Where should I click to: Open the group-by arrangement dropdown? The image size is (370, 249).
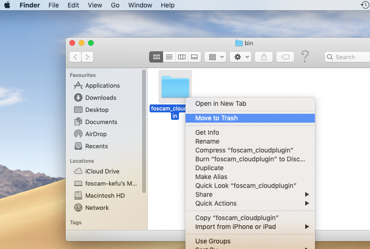pyautogui.click(x=215, y=57)
